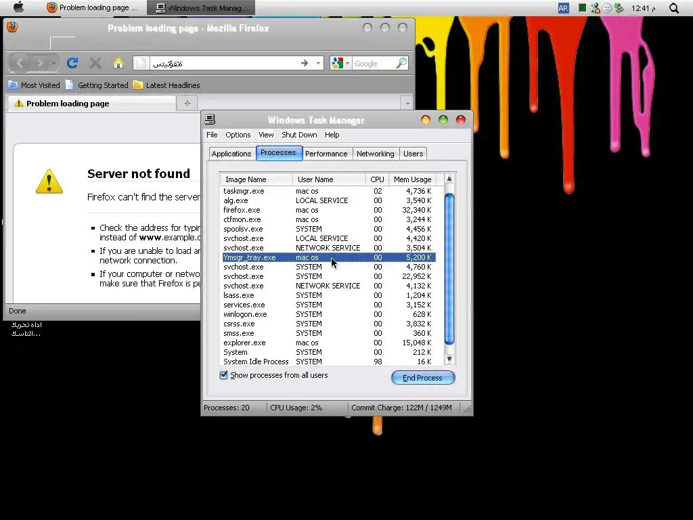The width and height of the screenshot is (693, 520).
Task: Click the search magnifier in Firefox
Action: [401, 63]
